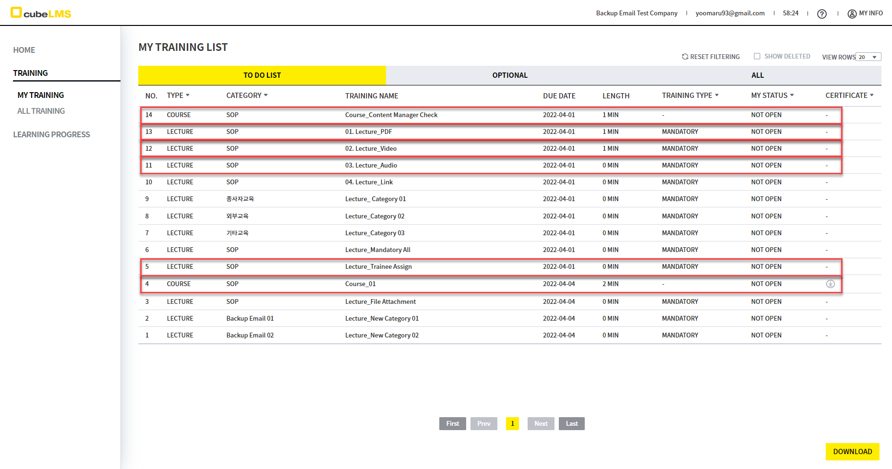
Task: Open the 02. Lecture_Video training row
Action: [x=371, y=149]
